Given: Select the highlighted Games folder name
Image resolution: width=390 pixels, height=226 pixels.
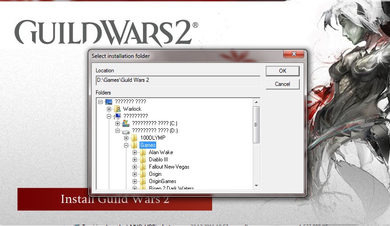Looking at the screenshot, I should 148,145.
